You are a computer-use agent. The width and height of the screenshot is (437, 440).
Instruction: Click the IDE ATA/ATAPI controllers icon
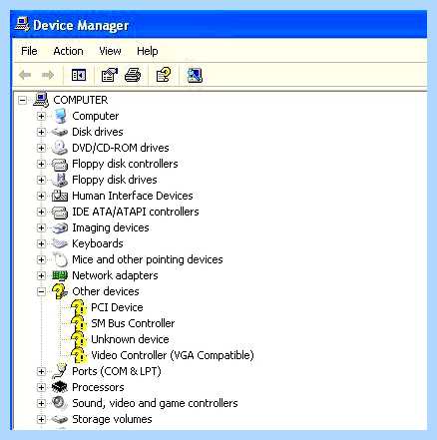[x=60, y=212]
